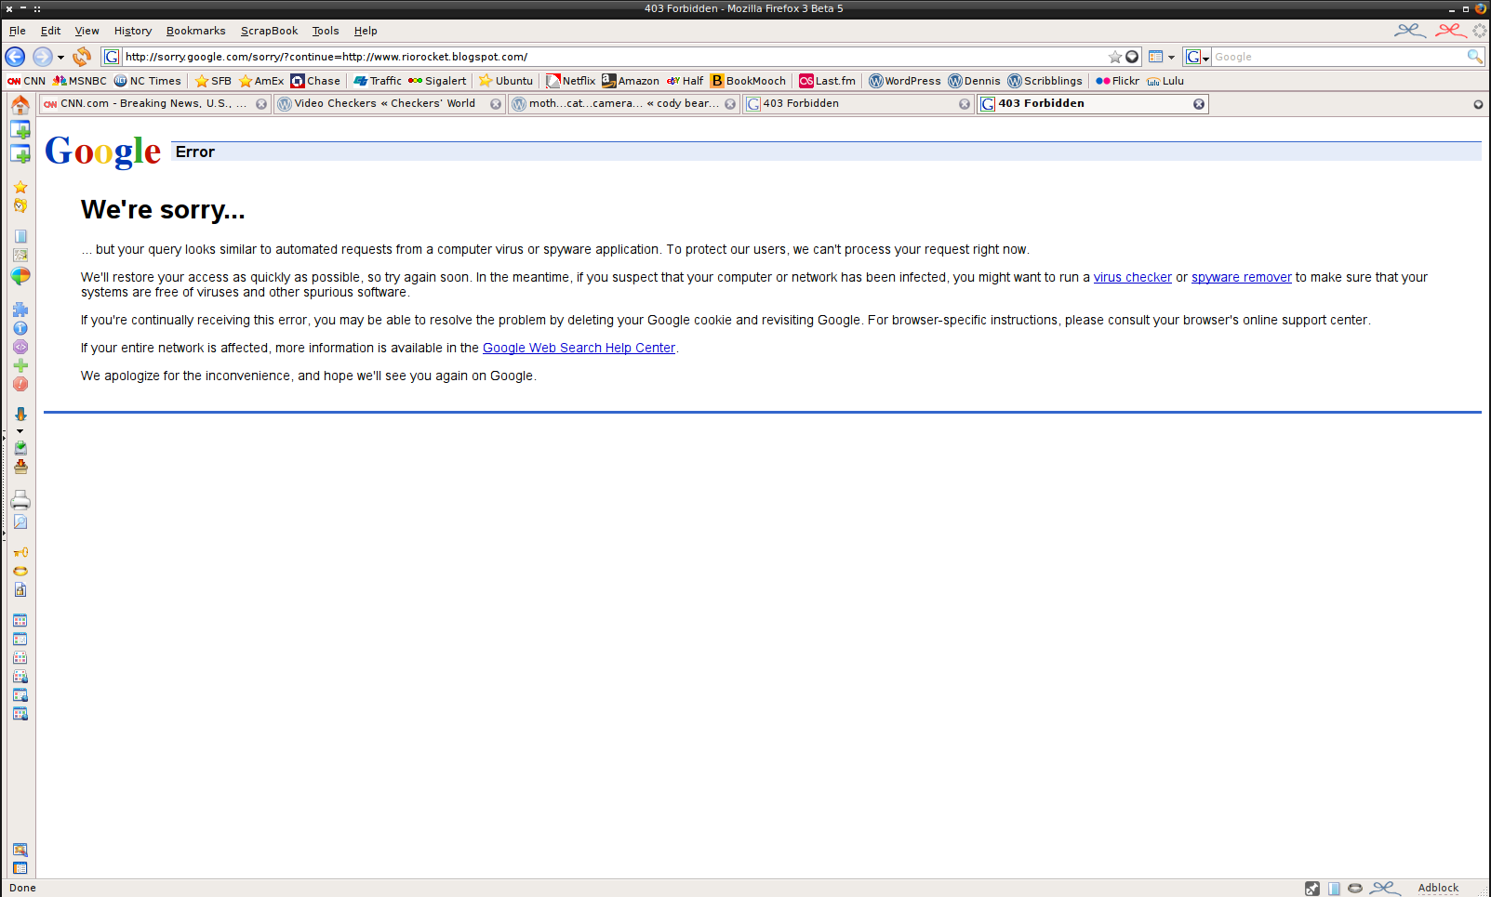Follow the spyware remover link

[1241, 277]
